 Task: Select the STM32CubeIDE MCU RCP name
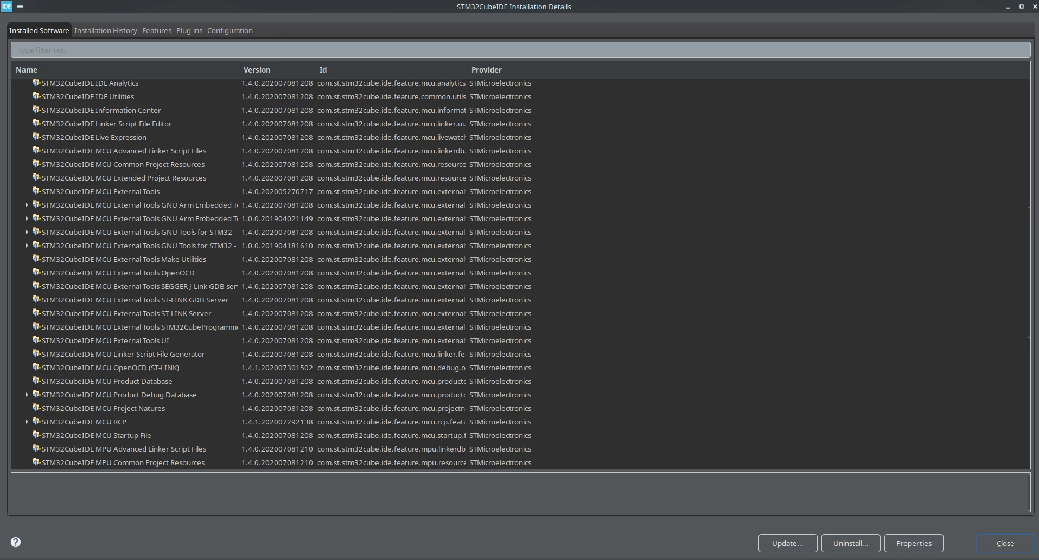click(84, 422)
